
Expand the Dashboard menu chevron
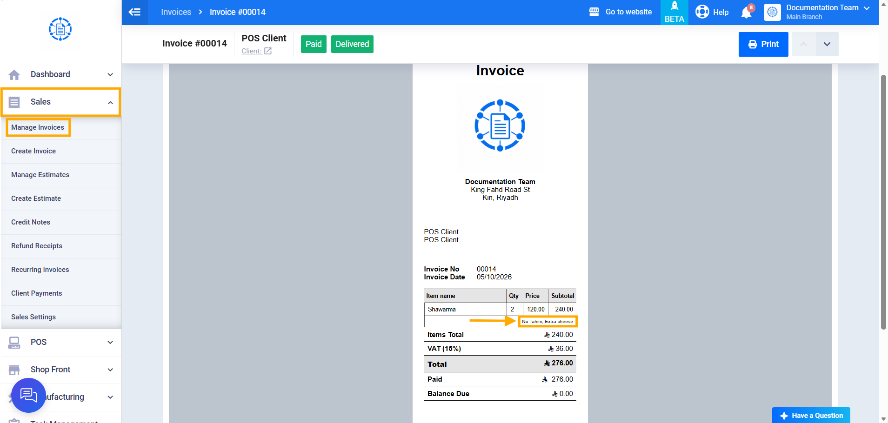[x=110, y=74]
